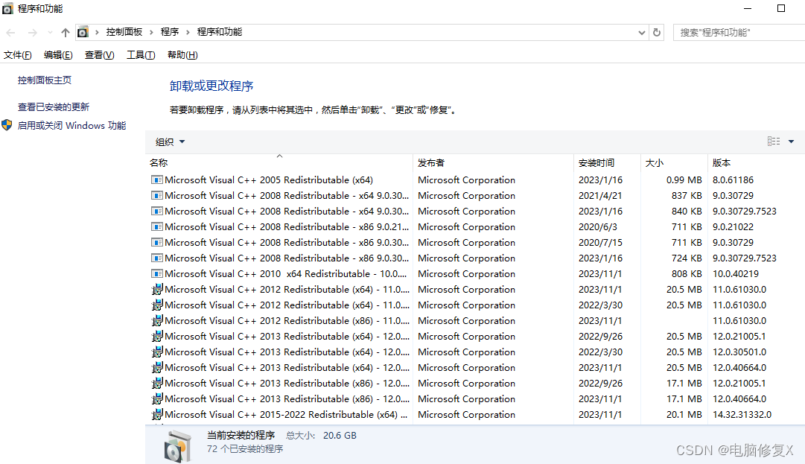
Task: Expand the chevron after 控制面板 in breadcrumb
Action: tap(151, 32)
